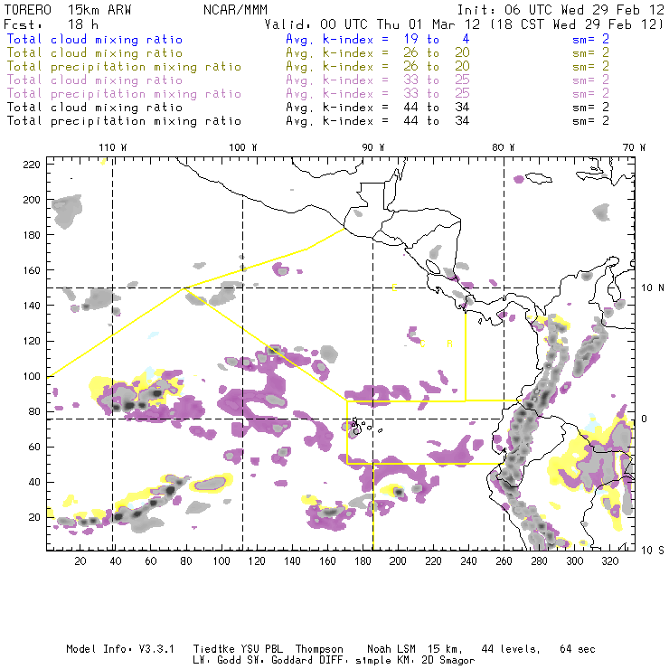Click the 'YSU PBL' footer text

click(262, 649)
